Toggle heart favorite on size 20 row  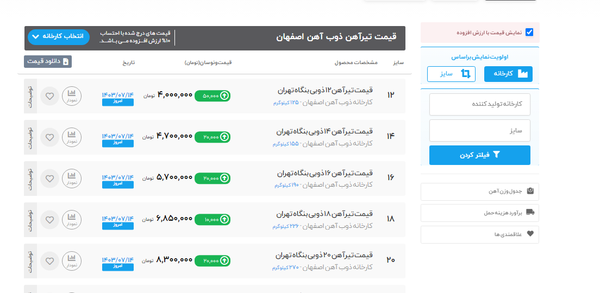point(49,261)
